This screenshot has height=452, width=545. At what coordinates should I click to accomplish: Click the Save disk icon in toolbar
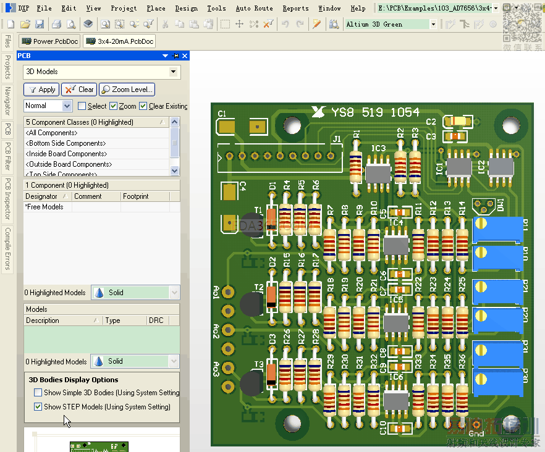pyautogui.click(x=40, y=24)
